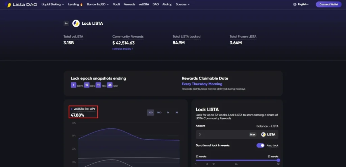Click the Rewards Claimable Date heading
This screenshot has width=346, height=167.
tap(205, 78)
